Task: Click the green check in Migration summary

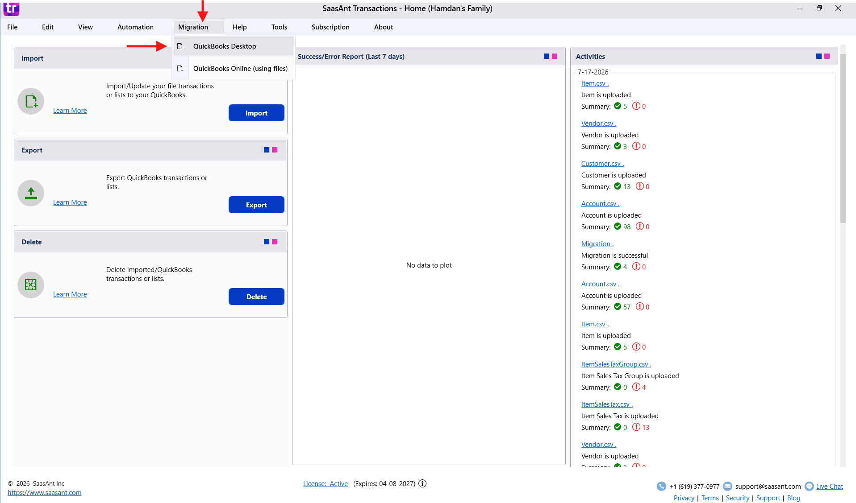Action: (618, 267)
